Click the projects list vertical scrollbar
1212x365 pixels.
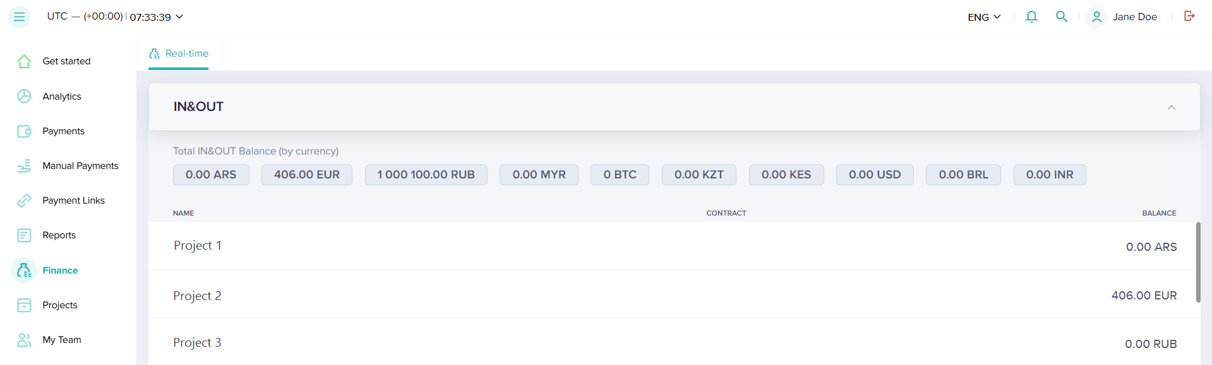click(x=1197, y=262)
